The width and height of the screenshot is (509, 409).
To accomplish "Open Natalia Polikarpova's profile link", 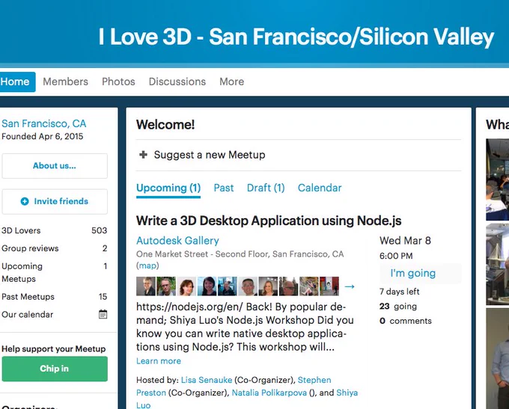I will pos(269,393).
